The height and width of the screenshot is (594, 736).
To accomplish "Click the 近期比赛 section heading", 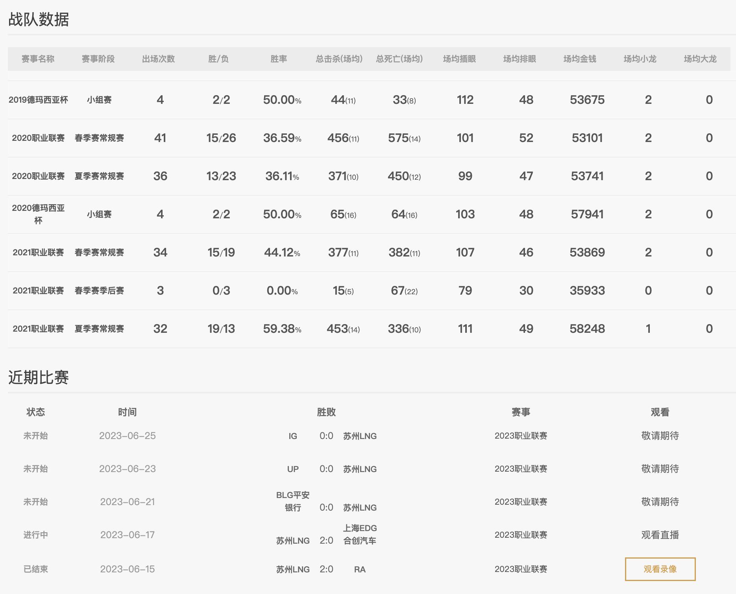I will (x=39, y=377).
